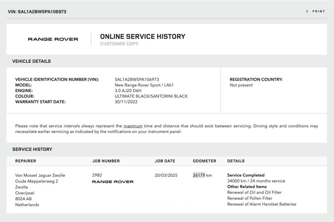Click the underlined word 'maximum'
This screenshot has width=334, height=222.
pos(133,126)
